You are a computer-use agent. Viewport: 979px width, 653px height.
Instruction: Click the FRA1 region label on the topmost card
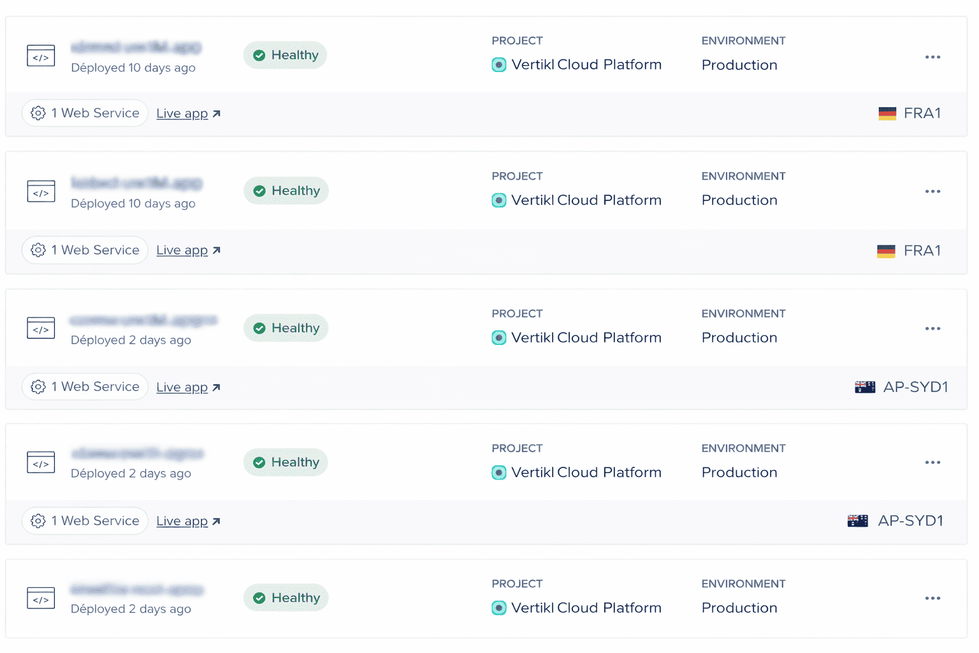(922, 114)
